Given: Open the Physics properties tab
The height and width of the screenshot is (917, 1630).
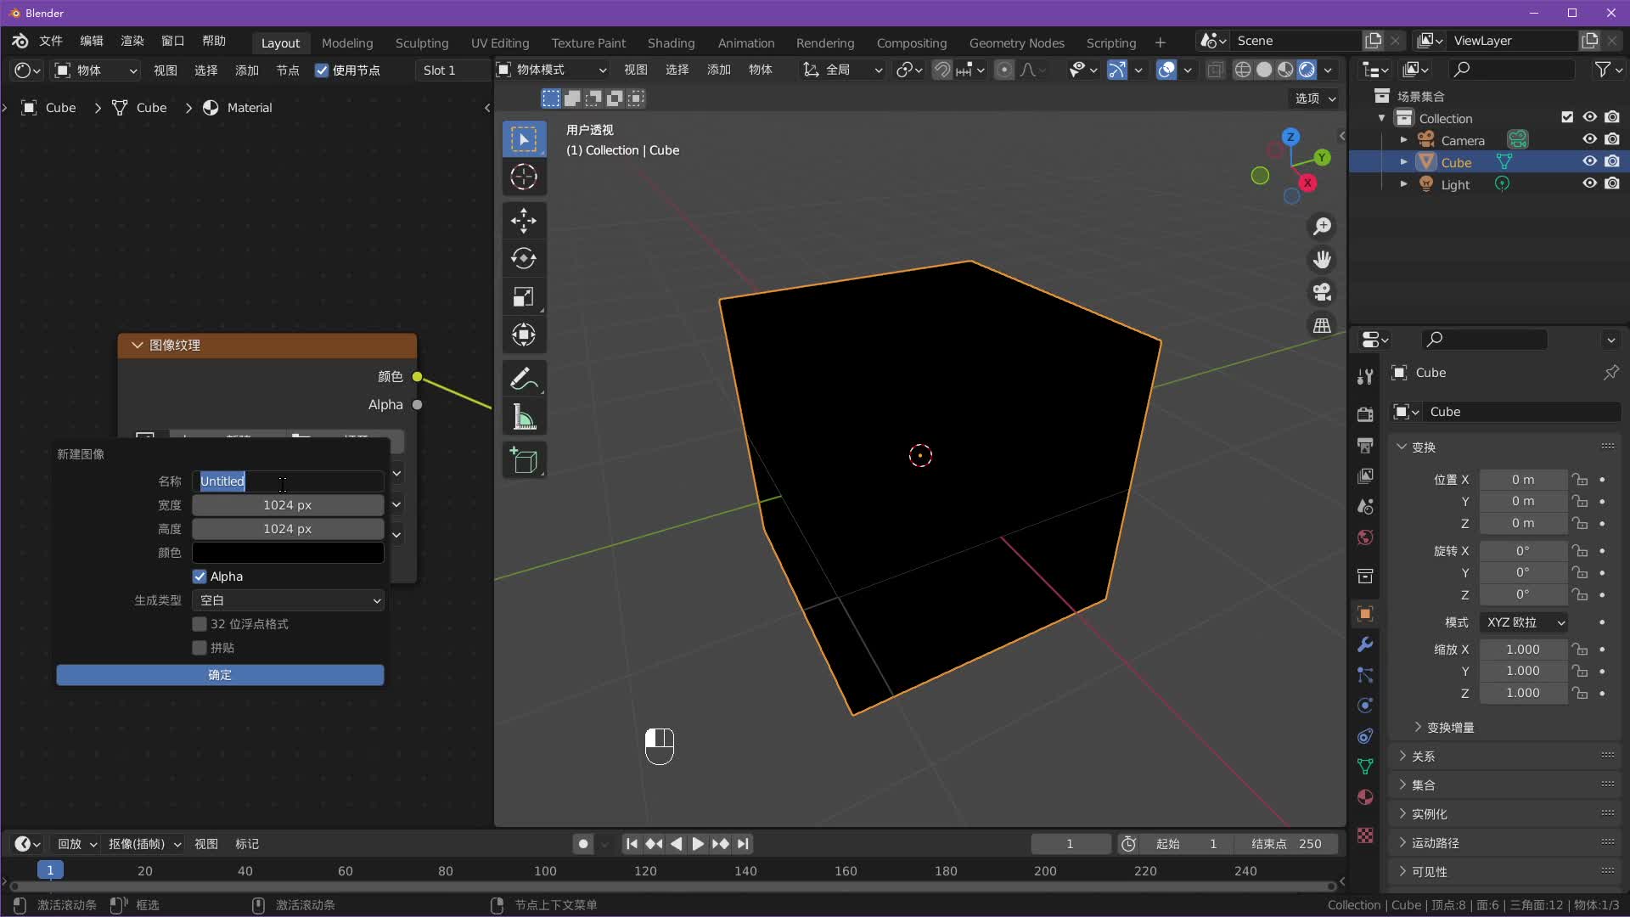Looking at the screenshot, I should pos(1365,706).
